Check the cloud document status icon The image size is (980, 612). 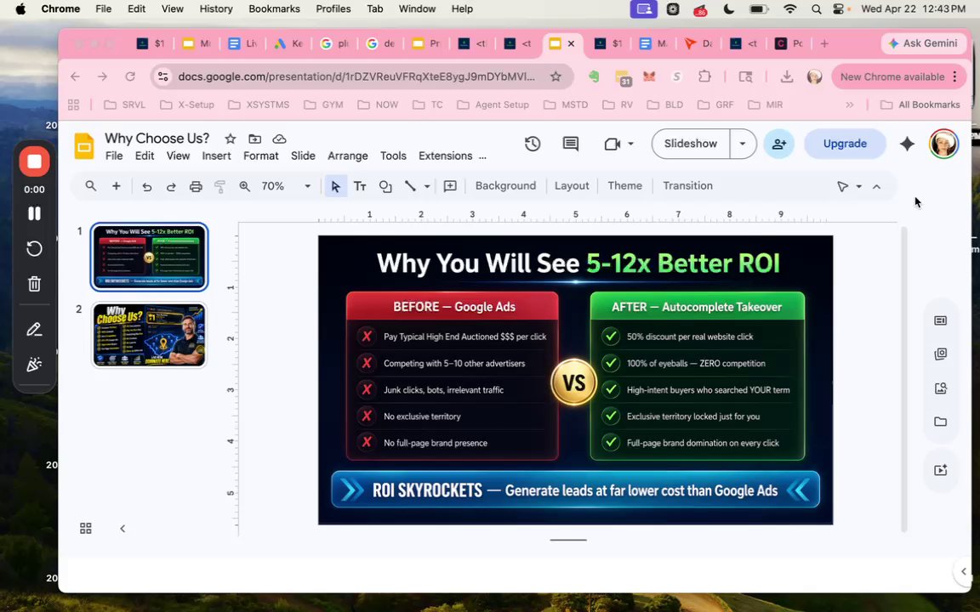[x=279, y=139]
